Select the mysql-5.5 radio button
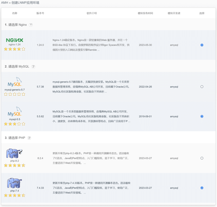The height and width of the screenshot is (207, 217). pos(202,116)
